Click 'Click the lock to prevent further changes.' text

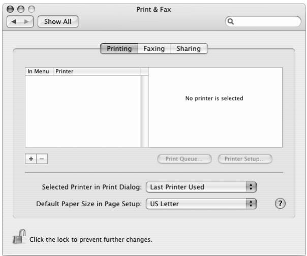[x=91, y=240]
